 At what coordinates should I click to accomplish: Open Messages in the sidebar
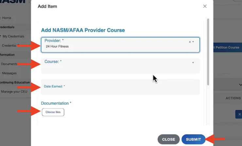click(x=9, y=73)
